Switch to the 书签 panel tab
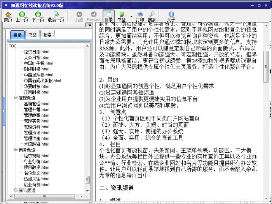The width and height of the screenshot is (272, 204). coord(32,35)
